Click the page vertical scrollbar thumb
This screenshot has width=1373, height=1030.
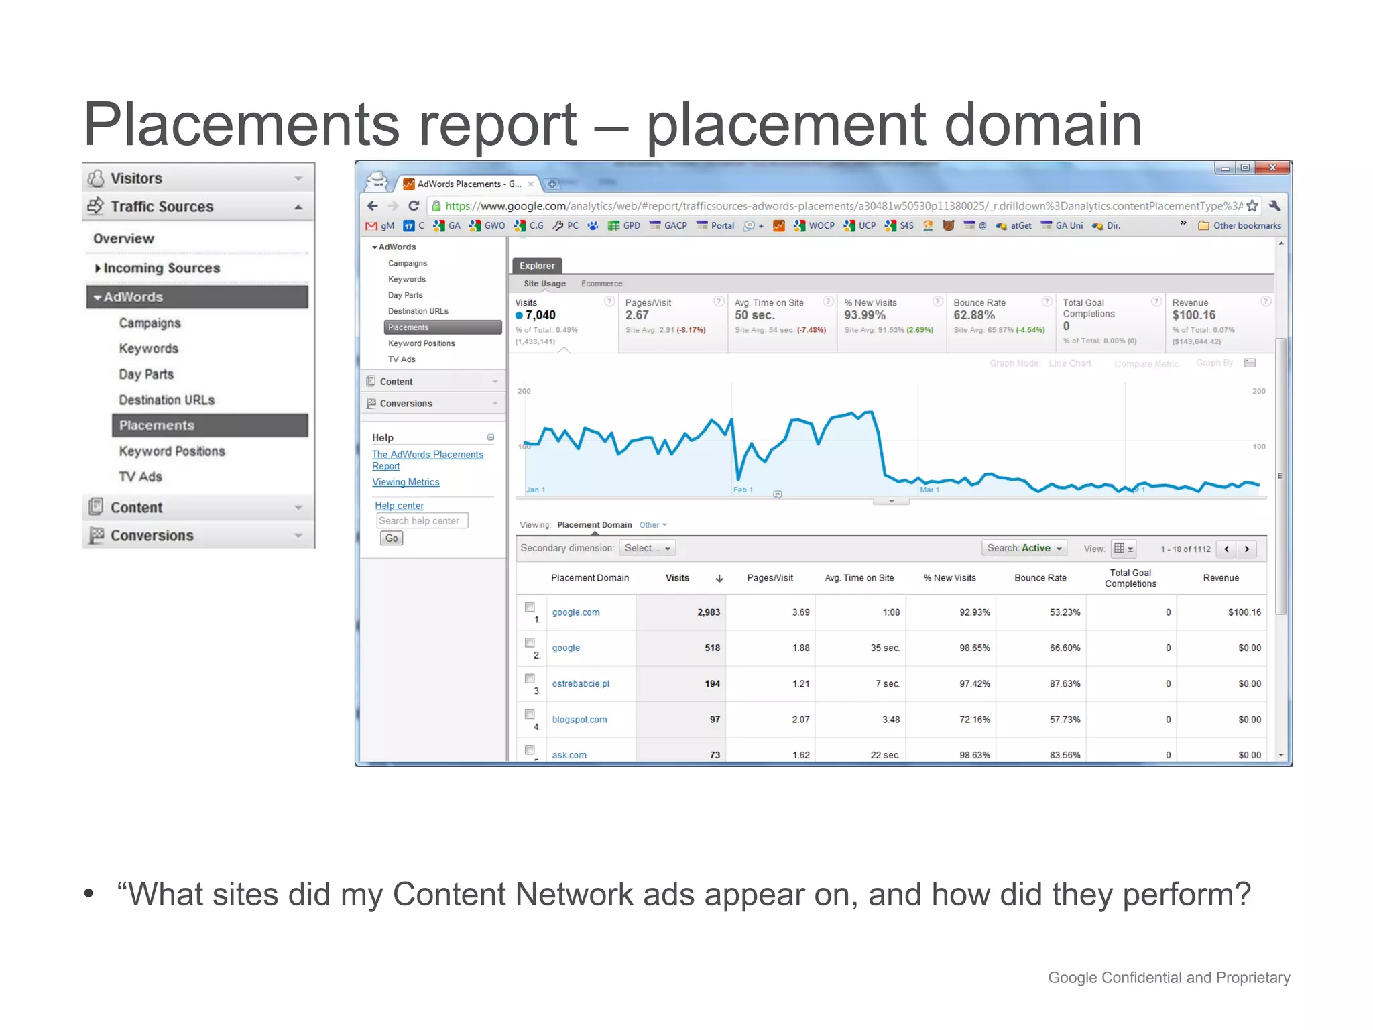coord(1280,476)
